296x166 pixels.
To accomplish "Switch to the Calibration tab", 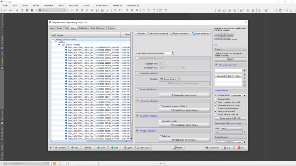I will coord(84,28).
